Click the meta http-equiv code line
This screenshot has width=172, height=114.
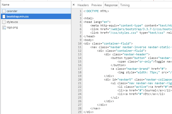point(131,25)
